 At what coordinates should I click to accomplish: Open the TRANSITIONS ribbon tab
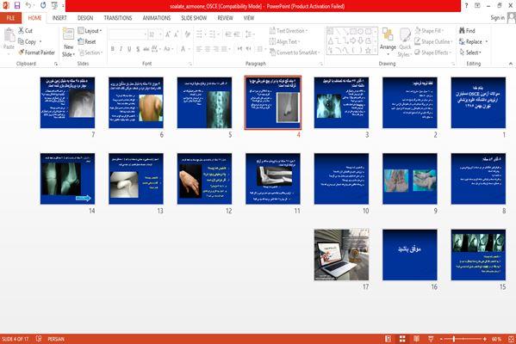[118, 18]
